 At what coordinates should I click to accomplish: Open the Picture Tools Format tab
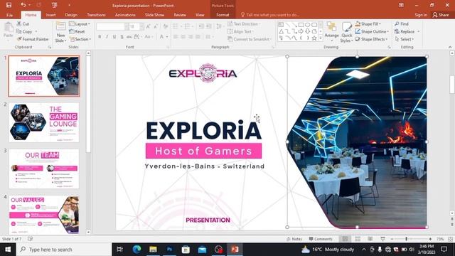(223, 15)
